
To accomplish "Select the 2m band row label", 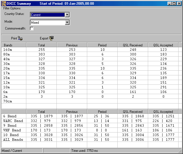I will 5,97.
